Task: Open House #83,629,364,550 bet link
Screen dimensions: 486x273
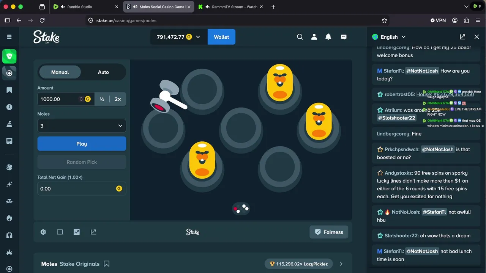Action: point(445,94)
